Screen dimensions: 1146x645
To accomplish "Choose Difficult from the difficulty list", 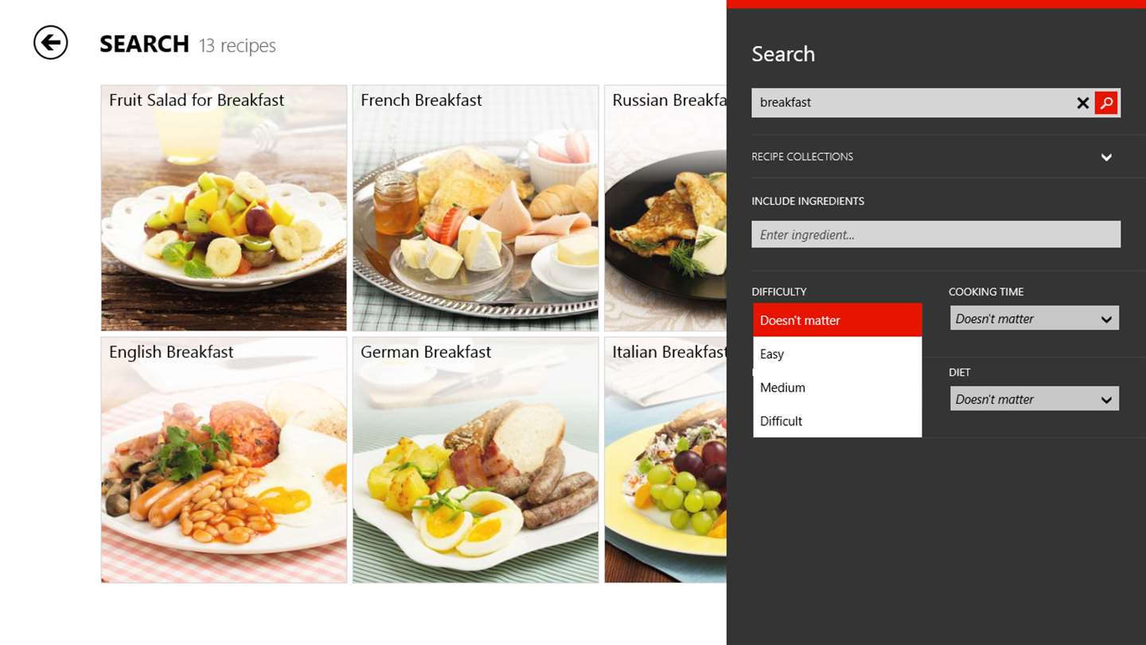I will coord(837,420).
